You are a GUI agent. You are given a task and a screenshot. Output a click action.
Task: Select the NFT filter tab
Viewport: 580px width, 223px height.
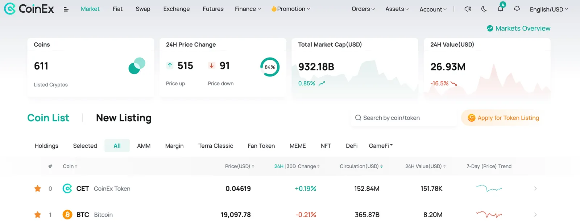click(326, 146)
